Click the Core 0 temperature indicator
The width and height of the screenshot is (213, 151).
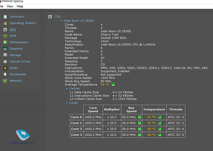pos(159,117)
